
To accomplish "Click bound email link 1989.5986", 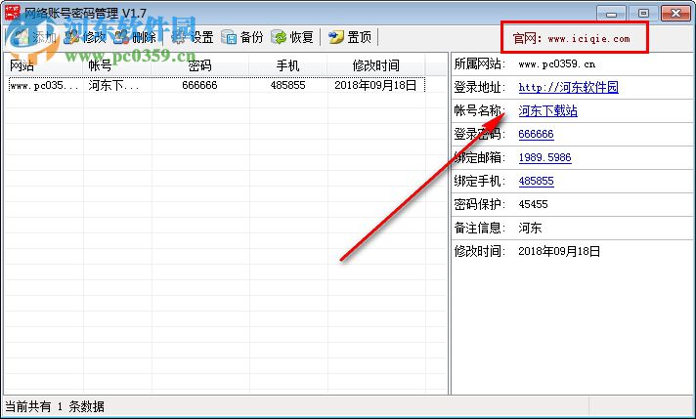I will pos(544,157).
